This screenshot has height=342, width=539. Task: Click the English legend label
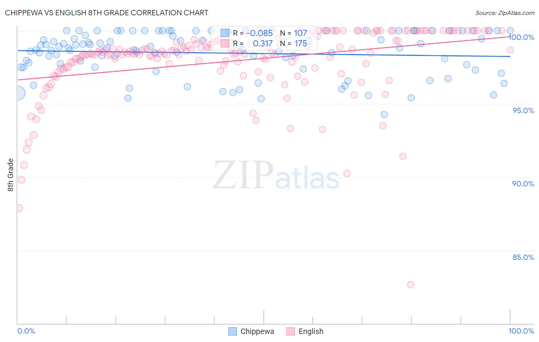coord(311,331)
